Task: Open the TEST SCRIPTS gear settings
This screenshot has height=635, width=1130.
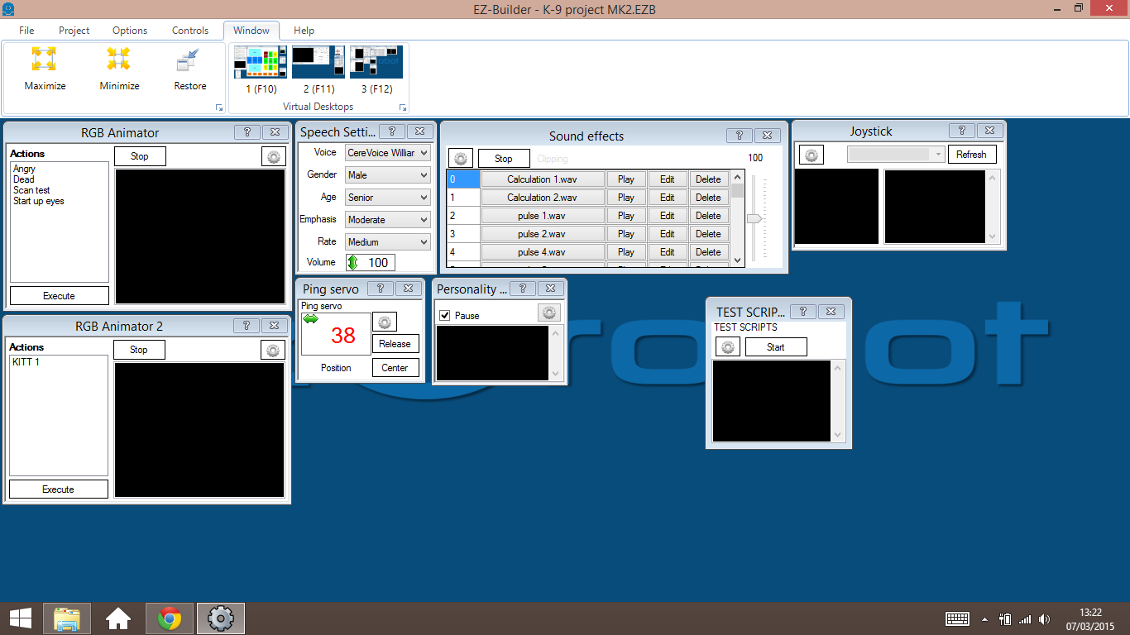Action: pyautogui.click(x=728, y=346)
